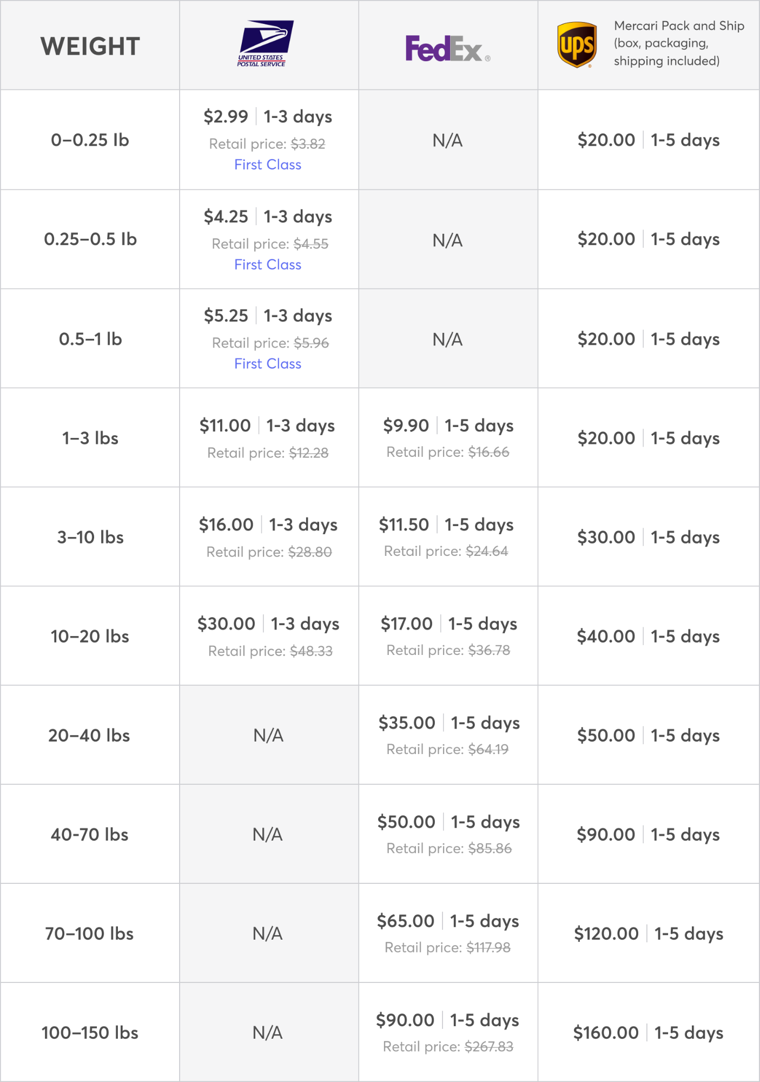Open First Class link for 0.25–0.5 lb

coord(268,265)
